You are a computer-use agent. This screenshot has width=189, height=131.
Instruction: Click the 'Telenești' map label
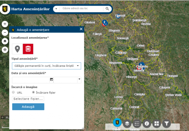pyautogui.click(x=122, y=38)
